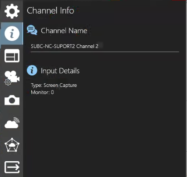
Task: Click the Channel Info panel heading
Action: (x=50, y=10)
